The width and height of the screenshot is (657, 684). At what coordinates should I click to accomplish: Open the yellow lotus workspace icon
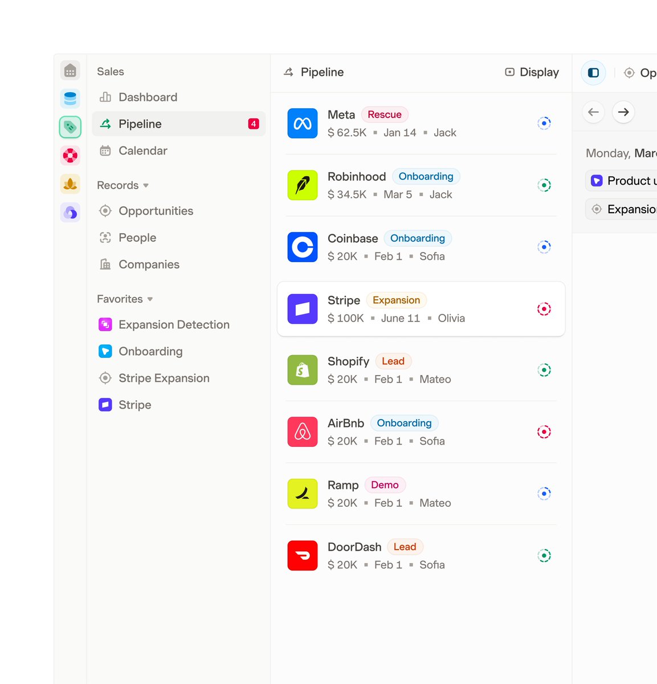tap(70, 184)
